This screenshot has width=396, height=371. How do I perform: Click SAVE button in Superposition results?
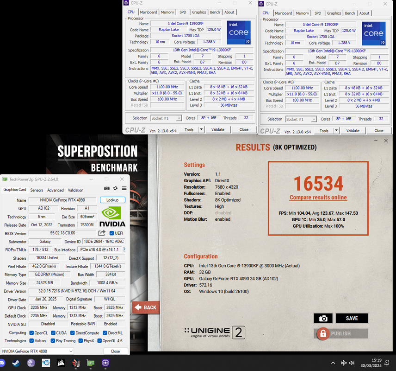click(x=352, y=318)
